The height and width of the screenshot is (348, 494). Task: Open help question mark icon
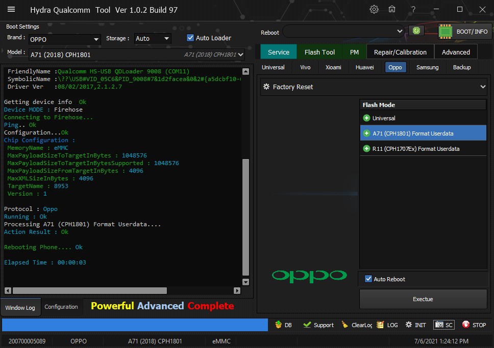coord(413,10)
